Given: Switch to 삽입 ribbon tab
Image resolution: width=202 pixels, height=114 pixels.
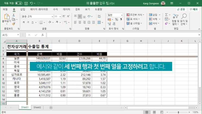Looking at the screenshot, I should point(23,9).
